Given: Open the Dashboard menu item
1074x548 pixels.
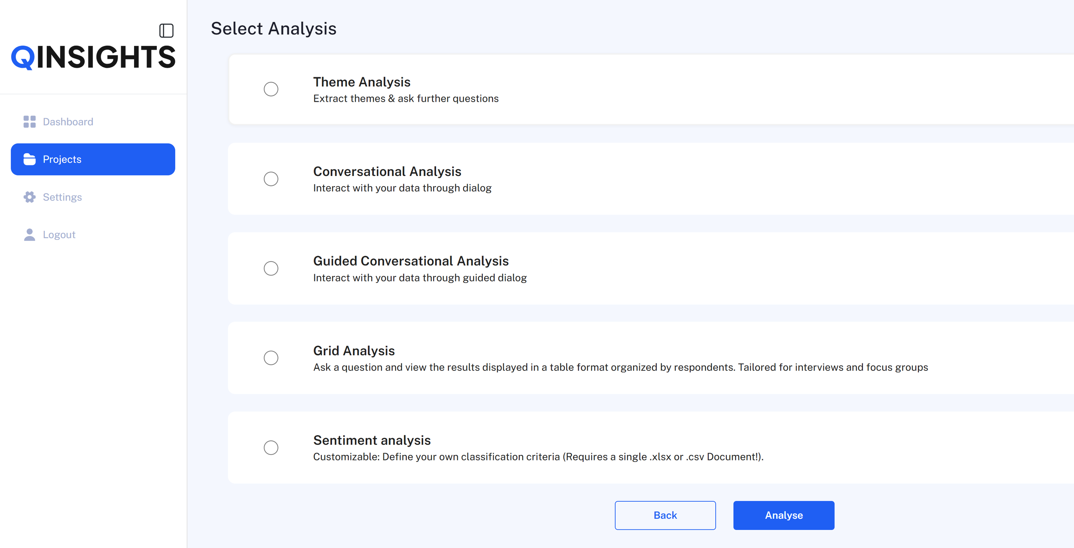Looking at the screenshot, I should tap(68, 122).
